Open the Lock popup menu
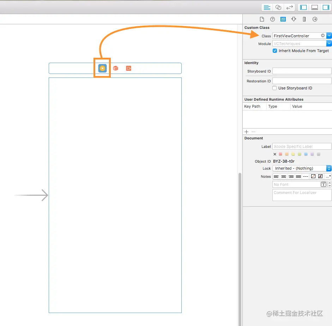This screenshot has height=326, width=332. 302,168
